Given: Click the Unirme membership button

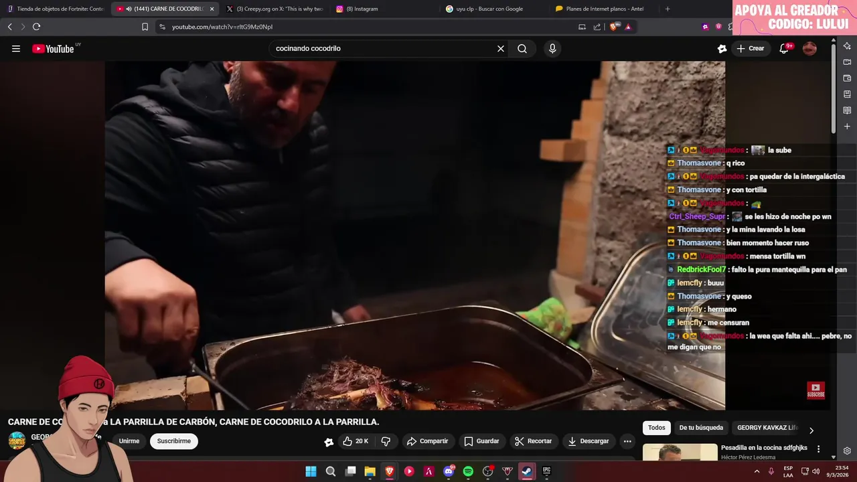Looking at the screenshot, I should pyautogui.click(x=129, y=441).
